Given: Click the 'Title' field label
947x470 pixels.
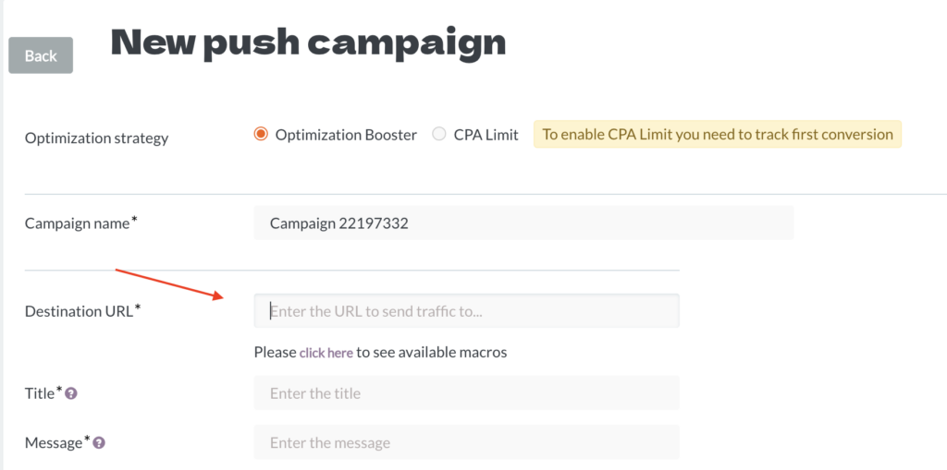Looking at the screenshot, I should coord(40,393).
